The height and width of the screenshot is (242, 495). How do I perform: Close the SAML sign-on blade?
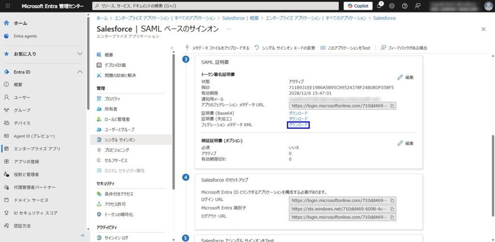coord(483,29)
